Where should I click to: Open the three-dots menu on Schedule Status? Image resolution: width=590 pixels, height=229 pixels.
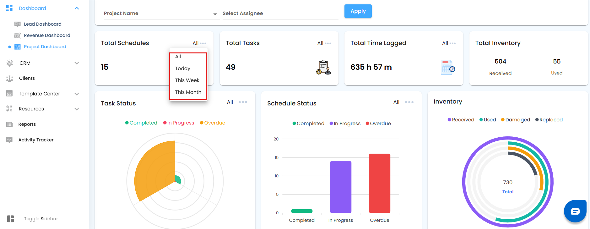click(x=409, y=102)
